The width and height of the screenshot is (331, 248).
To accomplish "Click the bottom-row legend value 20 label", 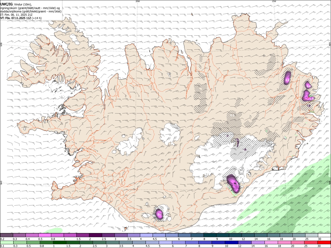I will (292, 246).
